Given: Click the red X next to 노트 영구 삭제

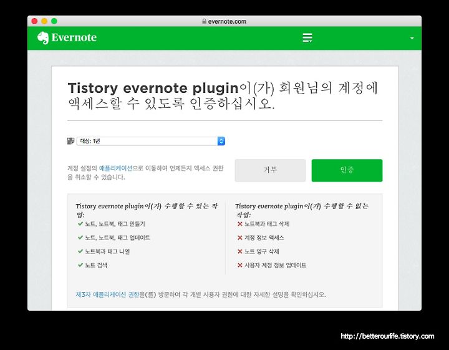Looking at the screenshot, I should pos(240,251).
